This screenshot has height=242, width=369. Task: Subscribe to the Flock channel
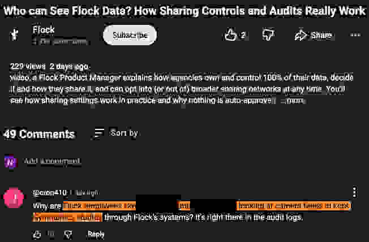coord(130,35)
